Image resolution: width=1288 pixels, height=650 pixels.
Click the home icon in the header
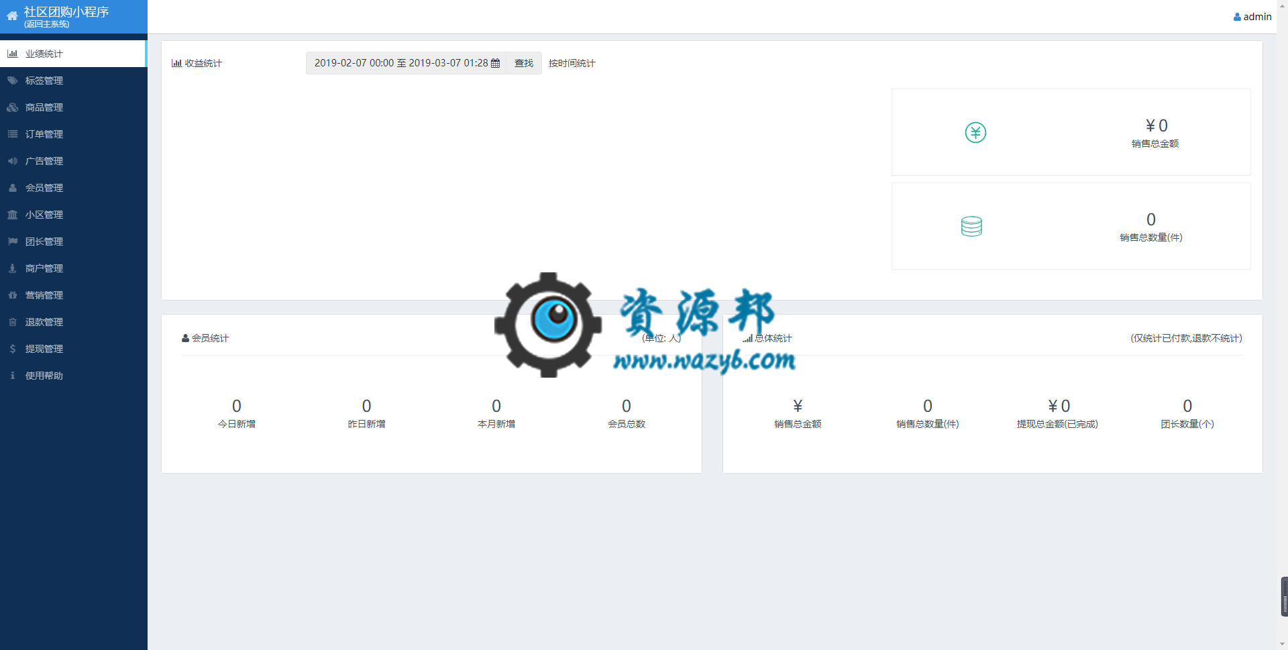[12, 16]
